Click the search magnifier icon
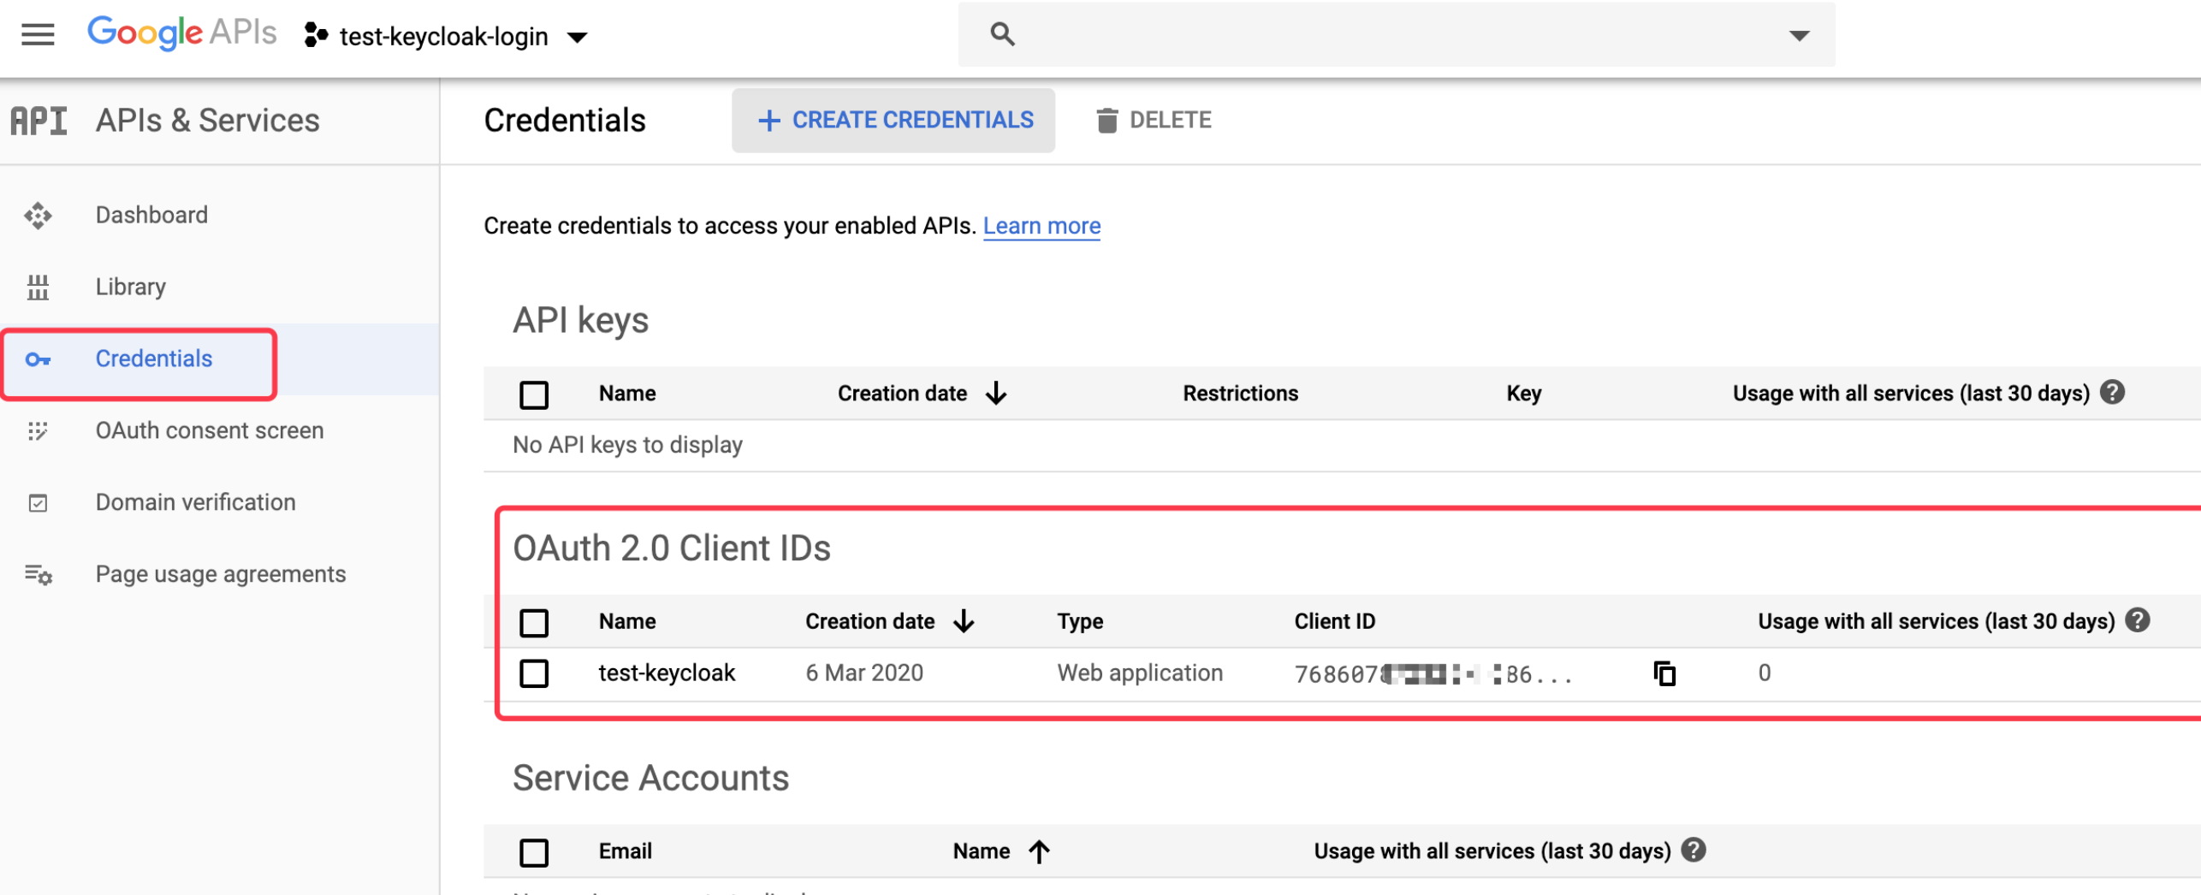Screen dimensions: 2201x895 point(1001,33)
